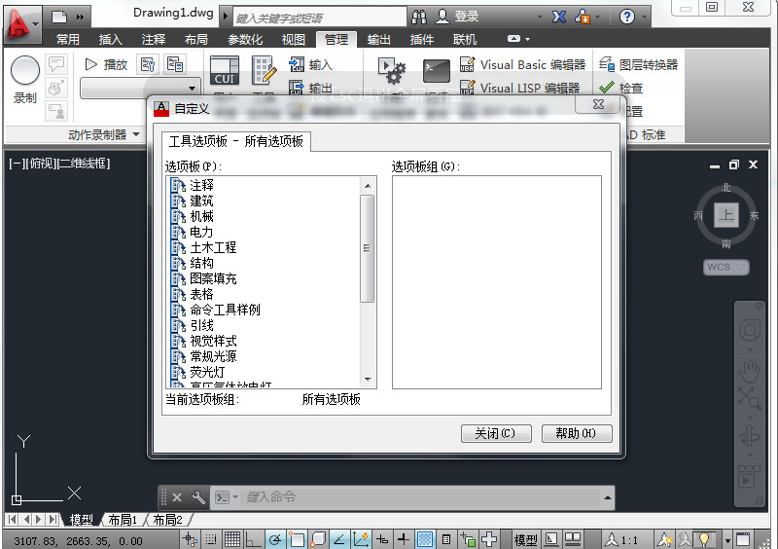Toggle ortho mode in status bar
Viewport: 778px width, 549px height.
[x=254, y=539]
